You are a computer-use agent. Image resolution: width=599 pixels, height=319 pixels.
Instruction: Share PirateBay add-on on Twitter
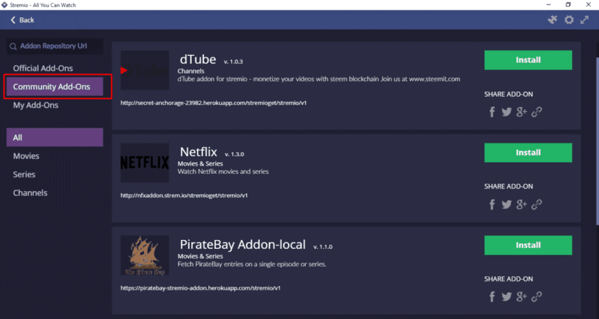pos(506,297)
